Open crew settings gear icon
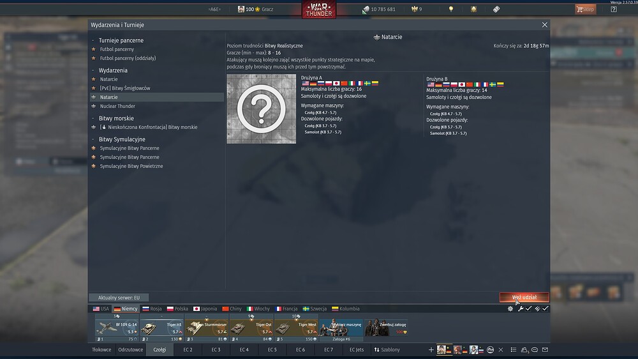This screenshot has height=359, width=638. point(510,309)
